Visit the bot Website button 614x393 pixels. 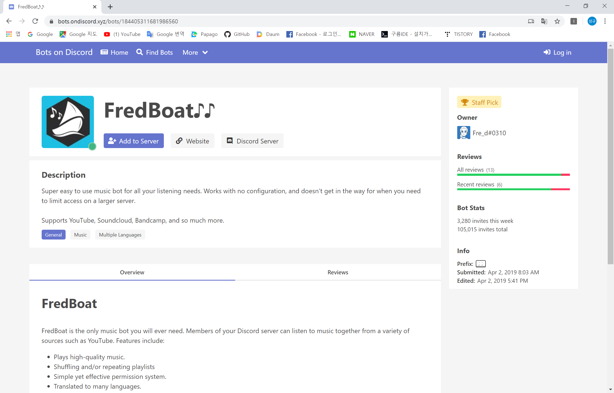[x=192, y=141]
